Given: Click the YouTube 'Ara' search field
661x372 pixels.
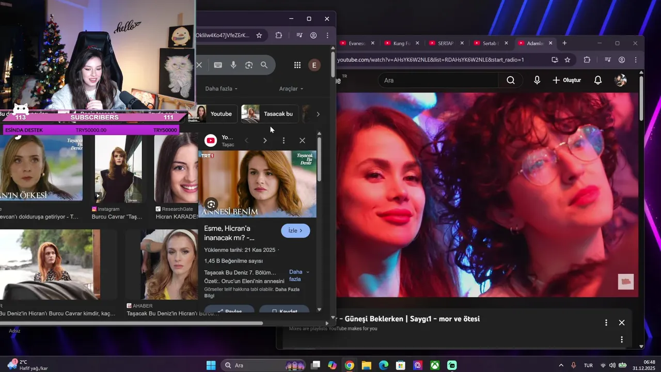Looking at the screenshot, I should (439, 80).
